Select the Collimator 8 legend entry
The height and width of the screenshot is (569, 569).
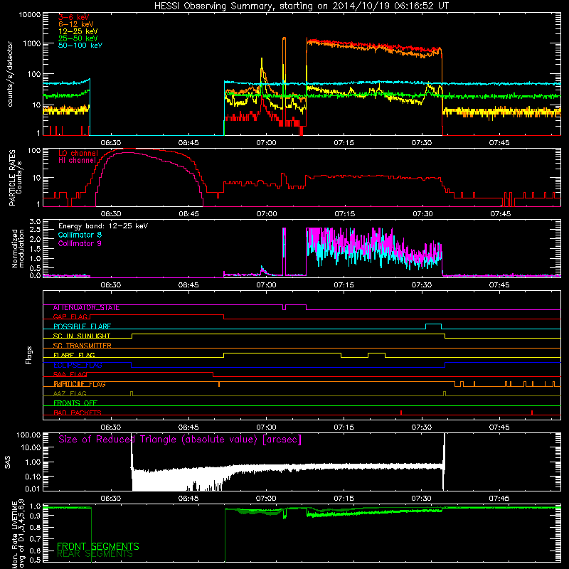tap(80, 235)
